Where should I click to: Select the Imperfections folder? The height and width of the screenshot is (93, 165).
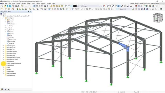tap(10, 61)
